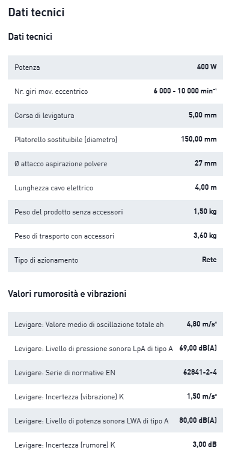Viewport: 235px width, 471px height.
Task: Select the Incertezza (vibrazione) K row
Action: 115,396
